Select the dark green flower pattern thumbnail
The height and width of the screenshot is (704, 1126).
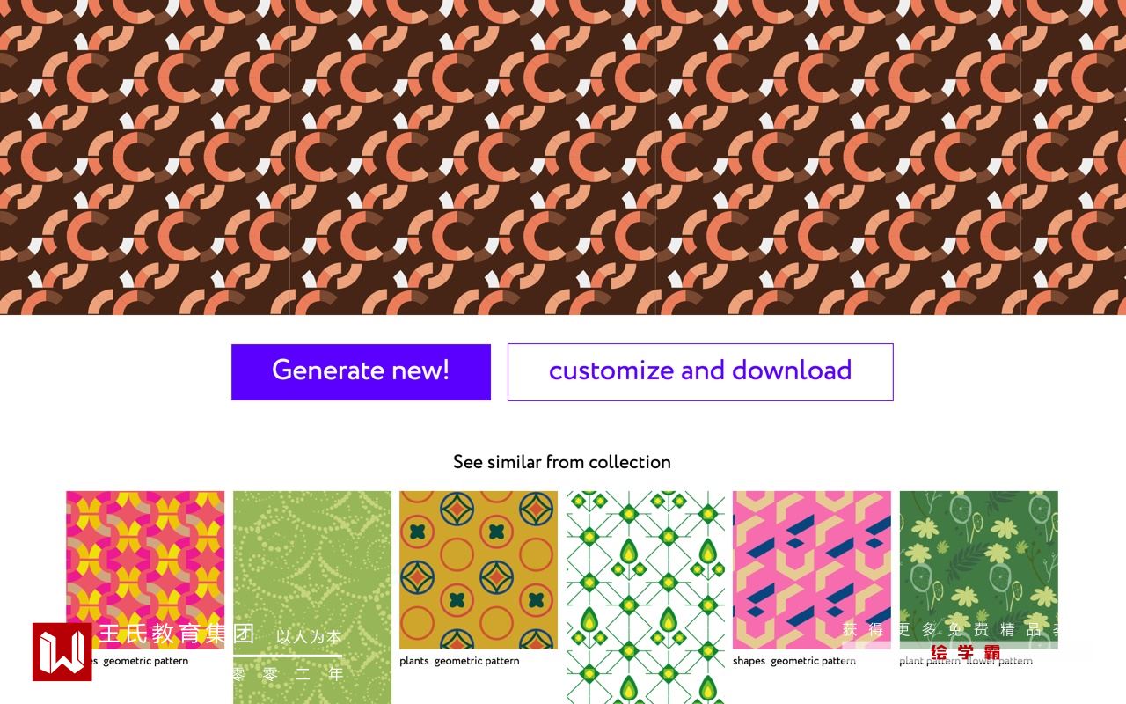point(979,570)
